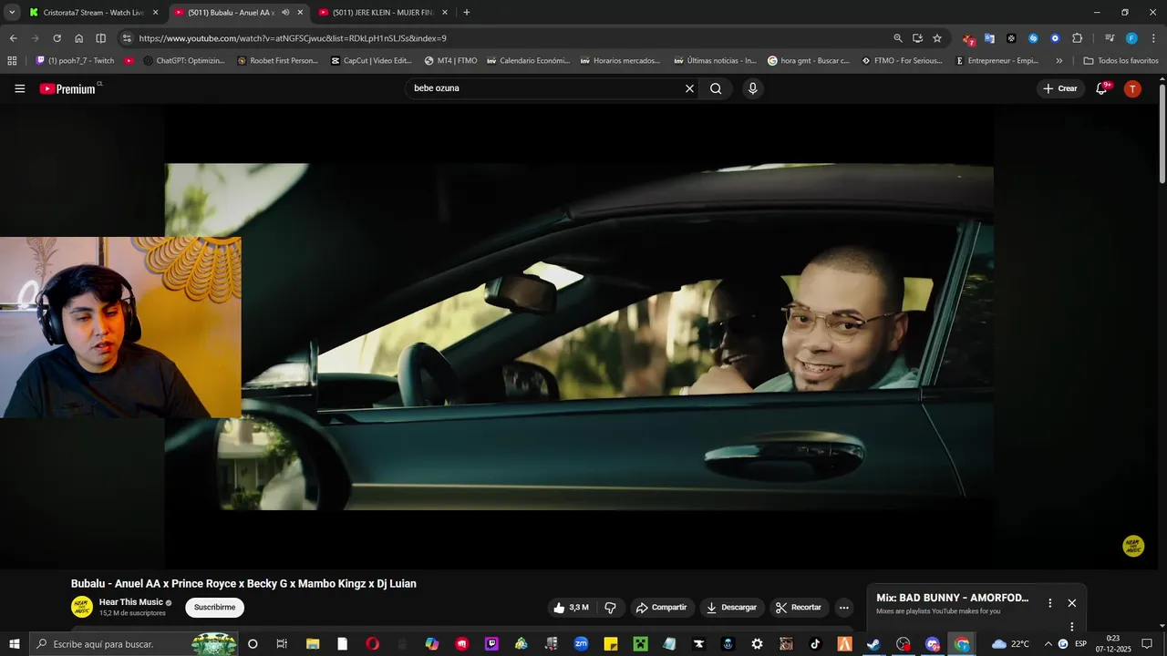Image resolution: width=1167 pixels, height=656 pixels.
Task: Bookmark this page with star
Action: [937, 38]
